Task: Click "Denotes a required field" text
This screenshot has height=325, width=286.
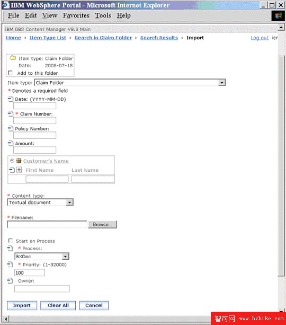Action: point(40,91)
